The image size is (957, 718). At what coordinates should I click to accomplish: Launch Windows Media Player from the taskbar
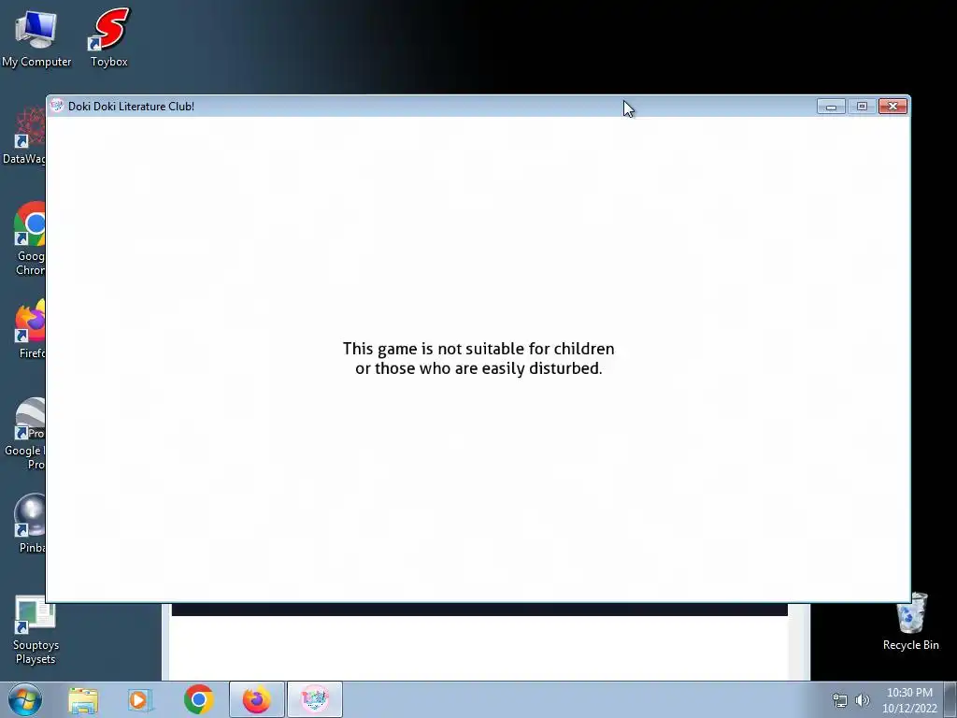coord(140,699)
